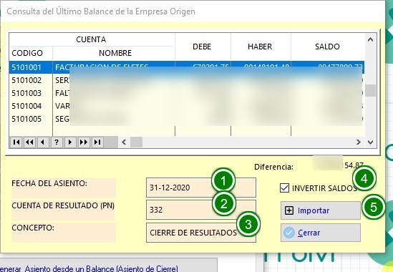Edit the FECHA DEL ASIENTO date field
Image resolution: width=393 pixels, height=272 pixels.
200,188
